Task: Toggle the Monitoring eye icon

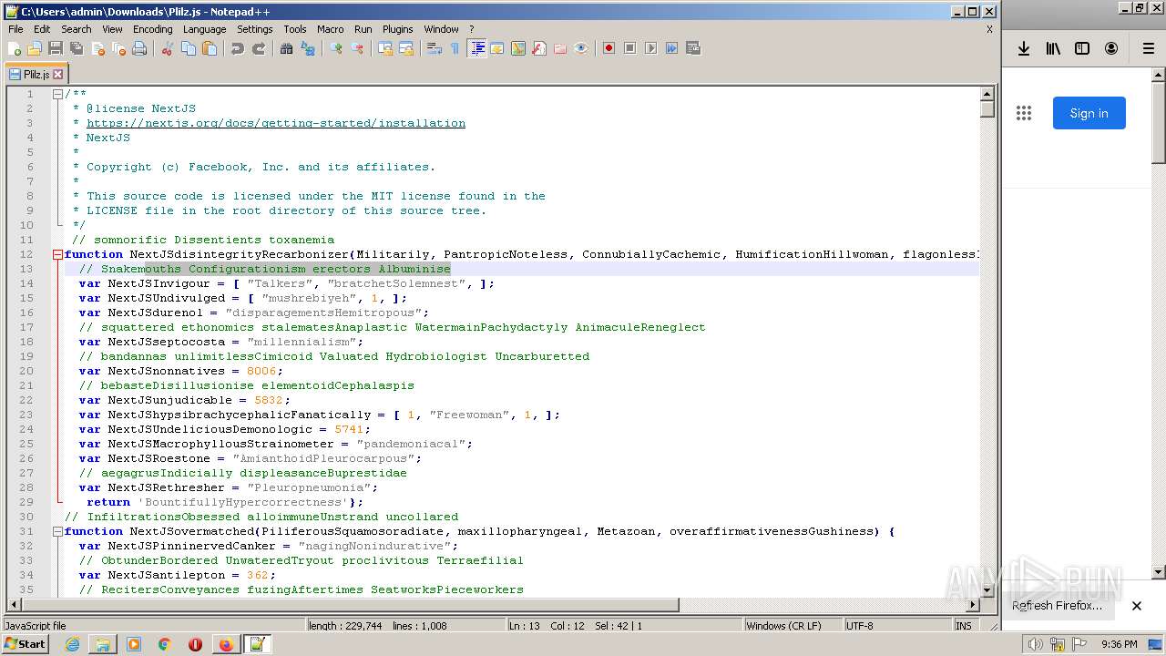Action: click(581, 48)
